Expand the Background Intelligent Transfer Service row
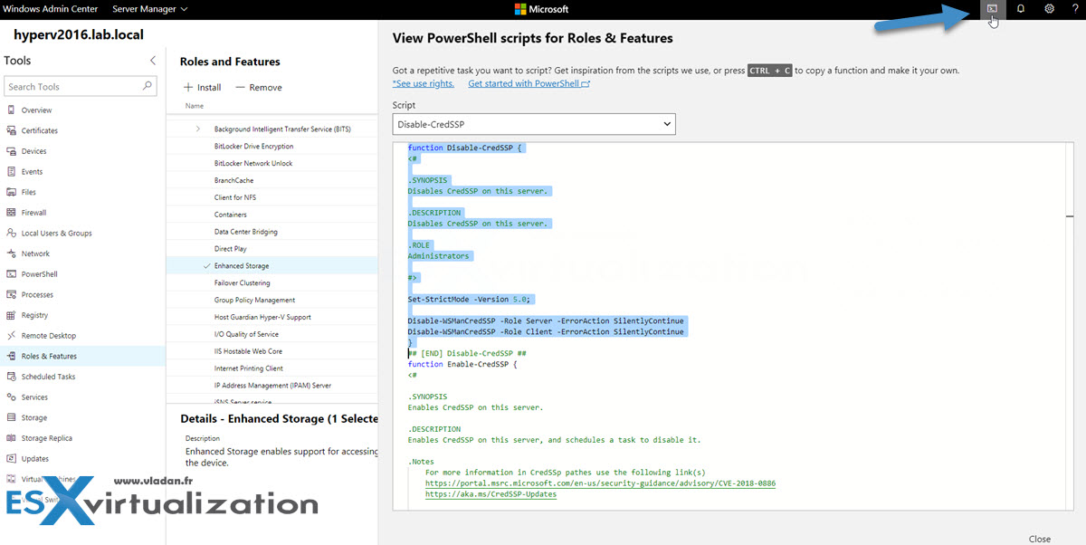 coord(198,129)
